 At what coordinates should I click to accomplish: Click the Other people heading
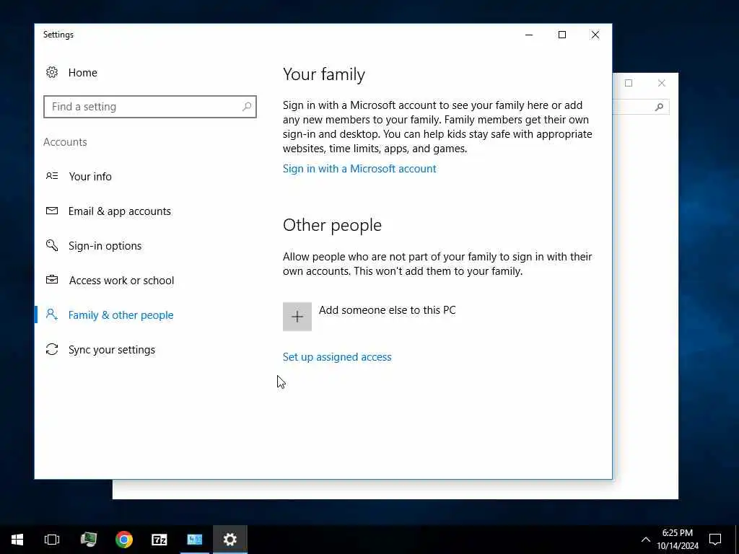tap(332, 225)
